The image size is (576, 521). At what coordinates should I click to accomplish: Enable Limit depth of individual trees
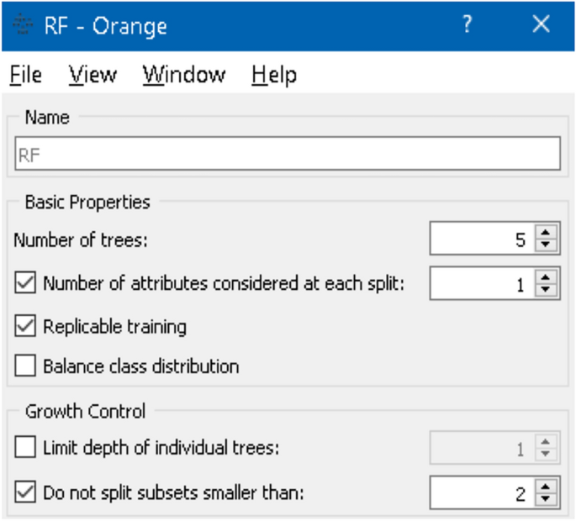26,448
